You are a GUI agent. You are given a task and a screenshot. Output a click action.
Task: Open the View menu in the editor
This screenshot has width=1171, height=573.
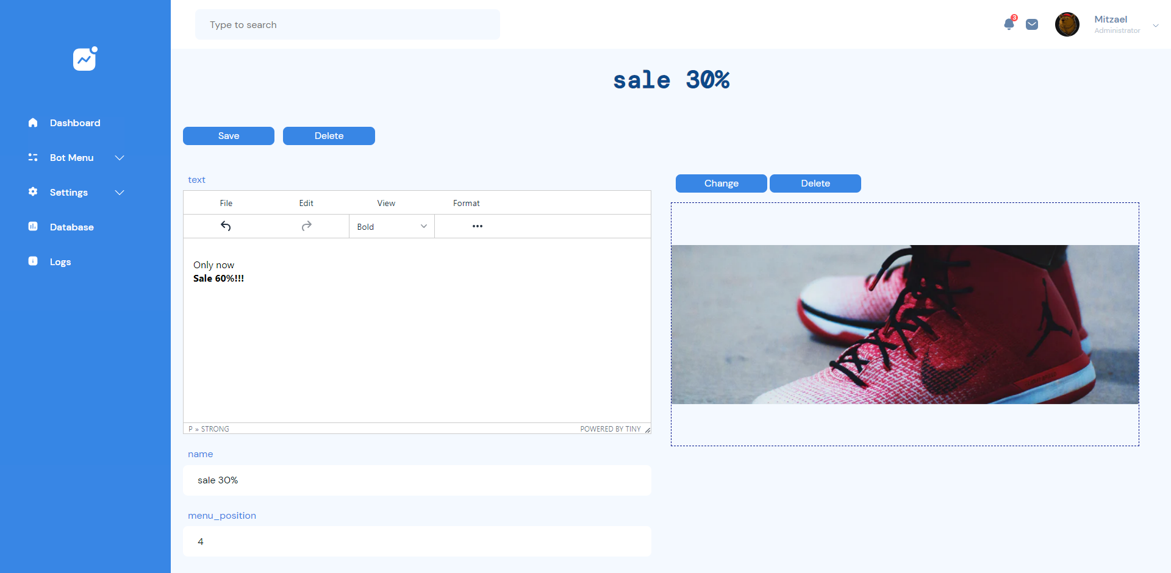click(385, 203)
